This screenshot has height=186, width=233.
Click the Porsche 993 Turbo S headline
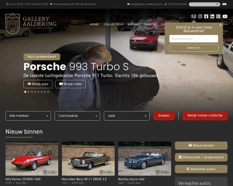pos(76,67)
